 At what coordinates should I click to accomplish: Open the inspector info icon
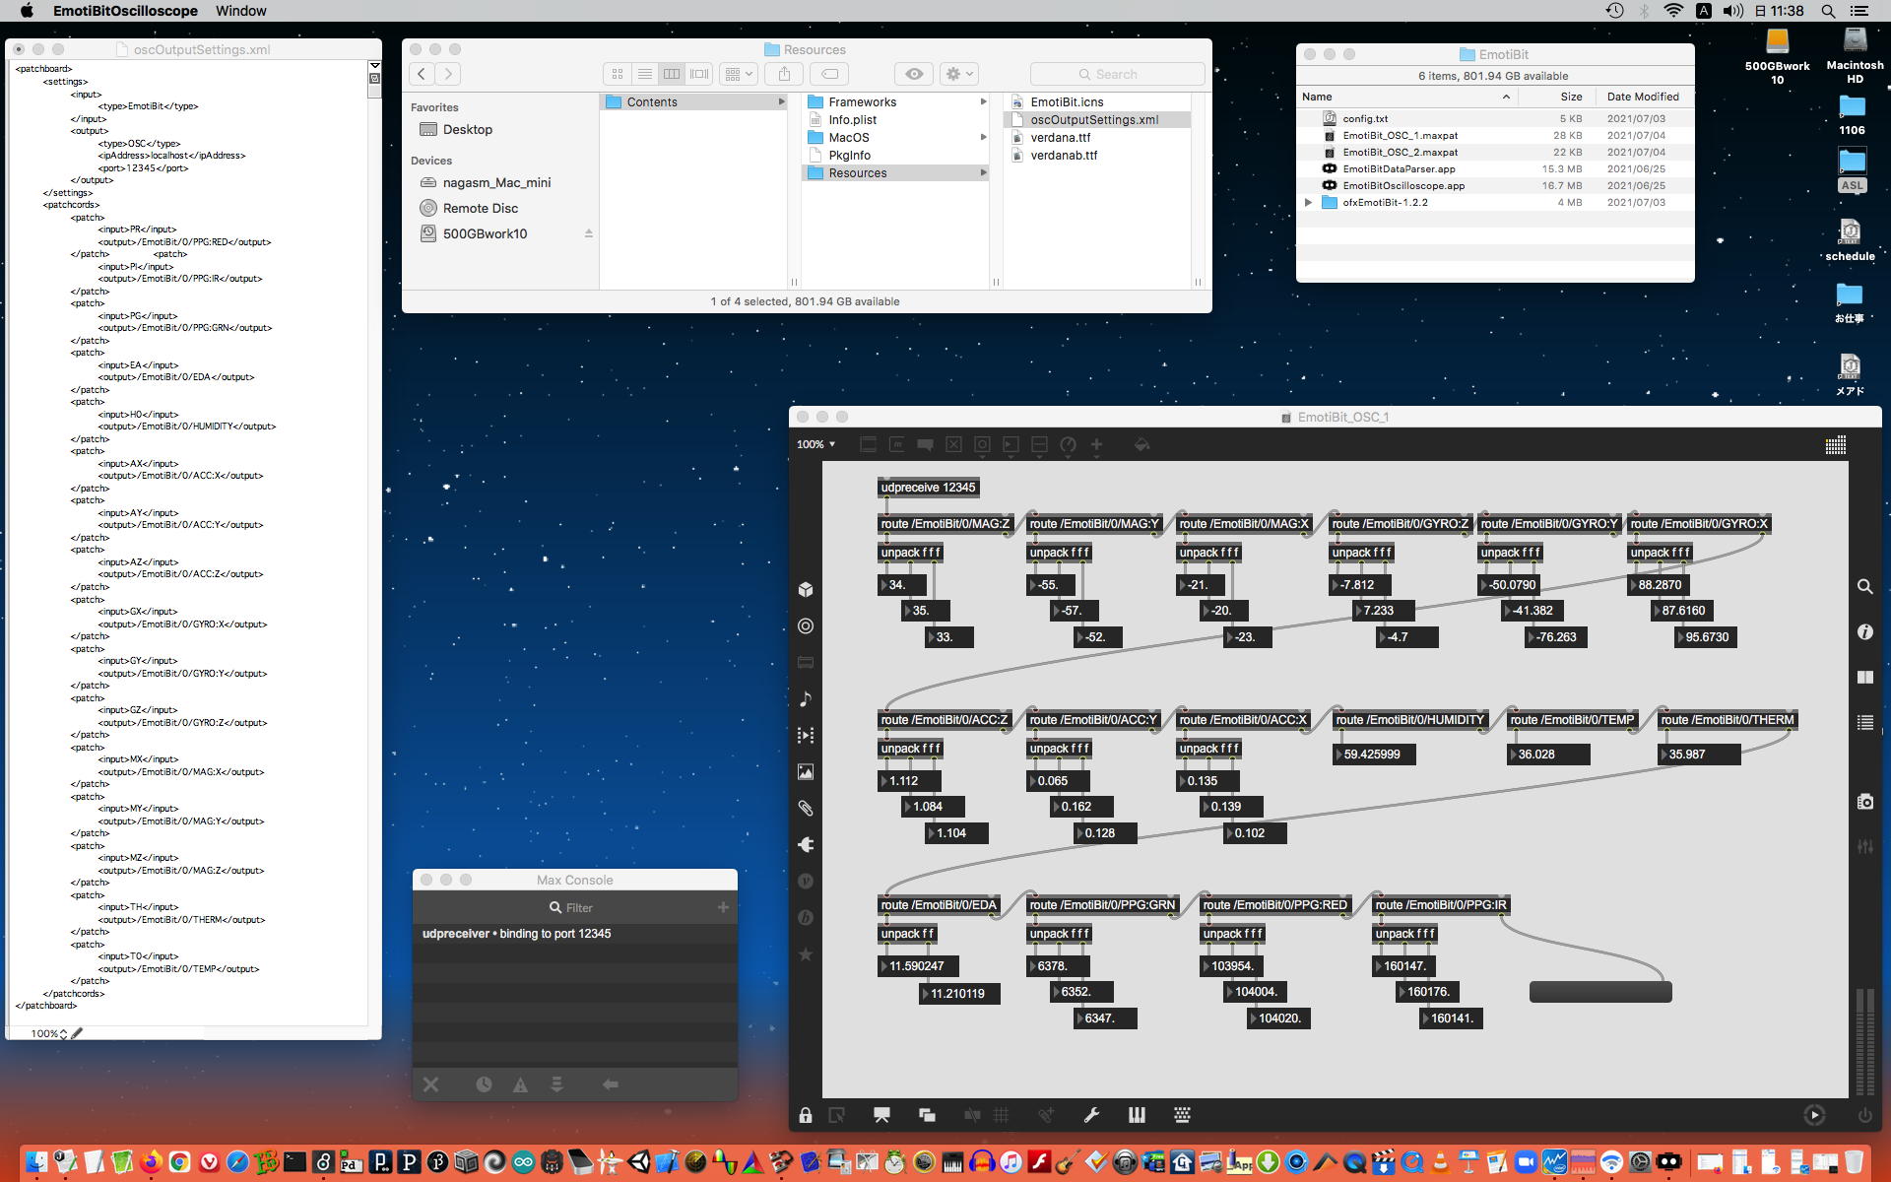coord(1864,632)
